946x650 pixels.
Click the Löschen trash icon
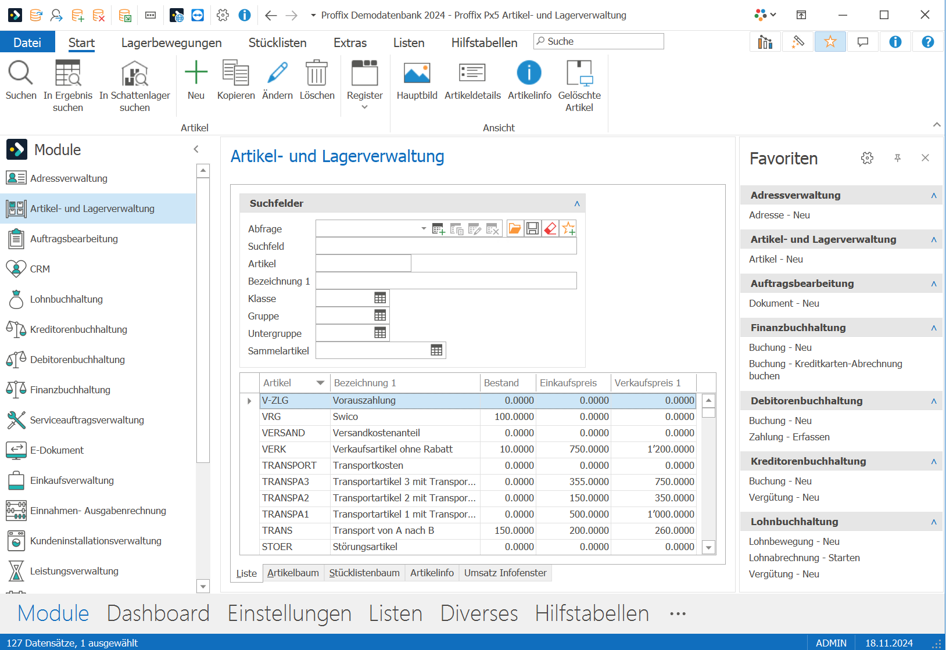point(317,73)
